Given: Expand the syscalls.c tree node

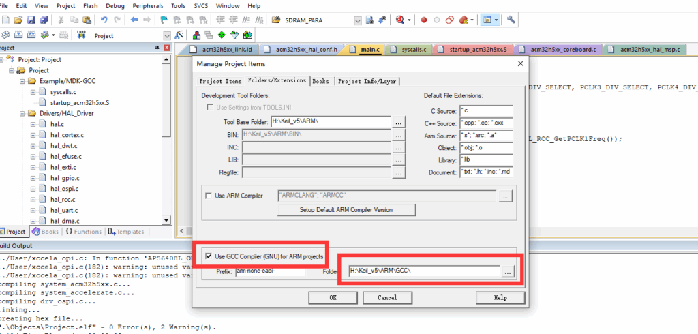Looking at the screenshot, I should click(33, 92).
